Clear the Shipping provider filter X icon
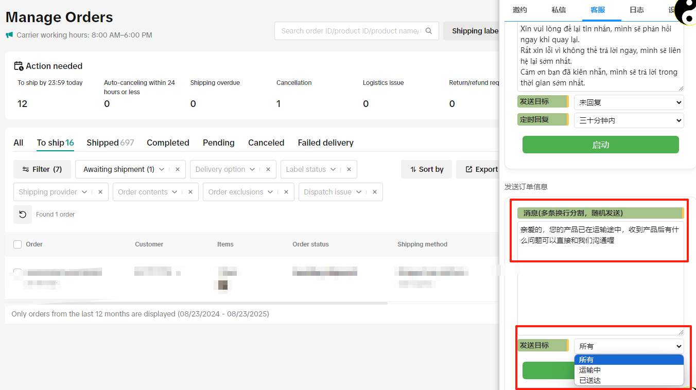This screenshot has height=390, width=696. (x=100, y=192)
